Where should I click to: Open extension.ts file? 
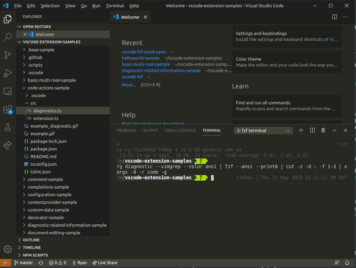[x=63, y=119]
